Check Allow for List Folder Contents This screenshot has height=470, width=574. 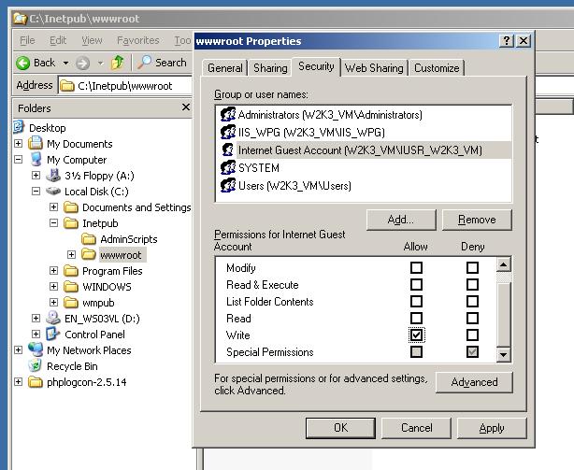(x=416, y=302)
